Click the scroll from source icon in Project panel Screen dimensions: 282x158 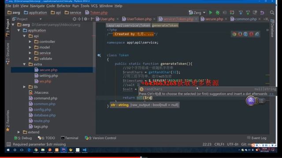(74, 19)
